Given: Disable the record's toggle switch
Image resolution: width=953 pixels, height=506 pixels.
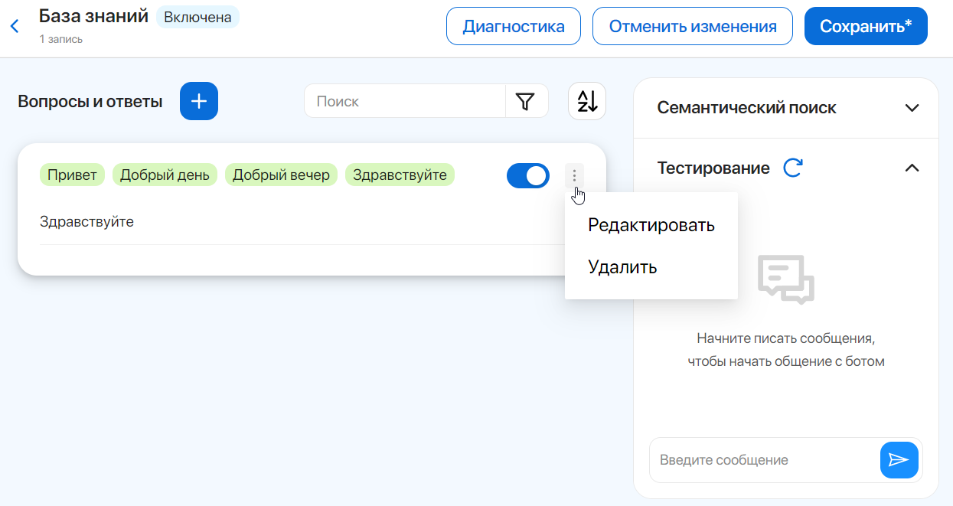Looking at the screenshot, I should coord(527,175).
